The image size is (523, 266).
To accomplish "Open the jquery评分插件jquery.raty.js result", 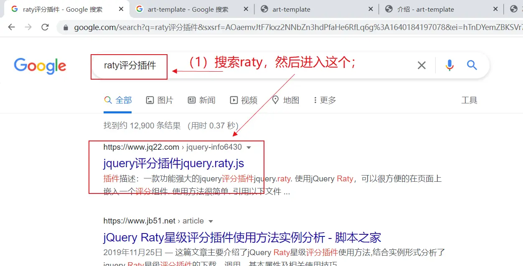I will (174, 163).
